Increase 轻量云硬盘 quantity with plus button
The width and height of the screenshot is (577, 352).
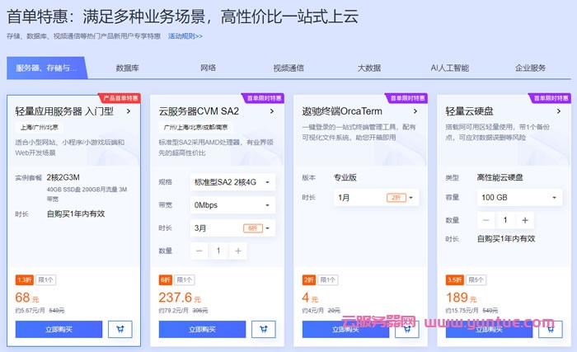[x=524, y=220]
